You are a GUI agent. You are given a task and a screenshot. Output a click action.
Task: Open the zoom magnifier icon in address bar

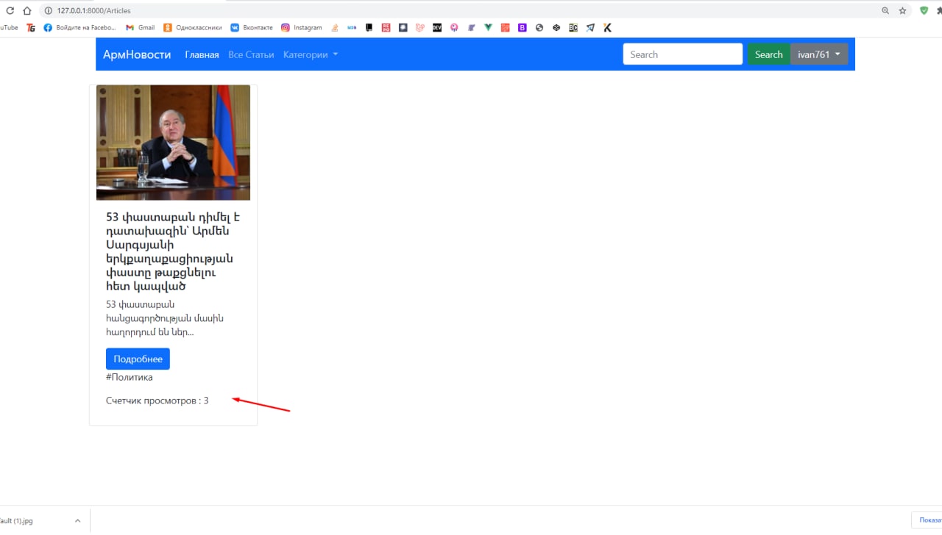(885, 11)
